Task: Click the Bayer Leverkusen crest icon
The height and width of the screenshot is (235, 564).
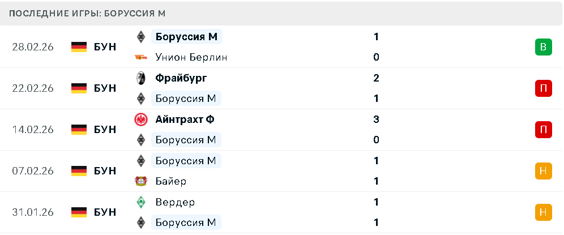Action: click(140, 181)
